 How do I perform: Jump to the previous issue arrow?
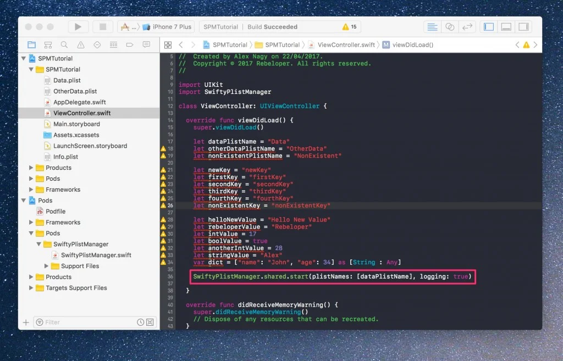517,45
